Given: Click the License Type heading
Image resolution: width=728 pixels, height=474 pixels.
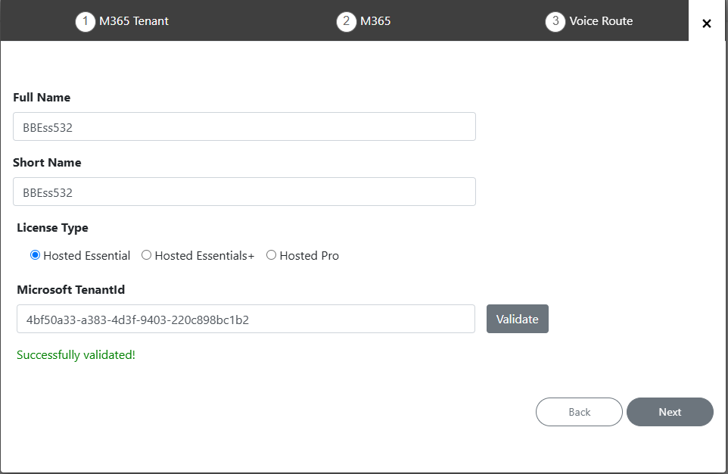Looking at the screenshot, I should pos(52,228).
